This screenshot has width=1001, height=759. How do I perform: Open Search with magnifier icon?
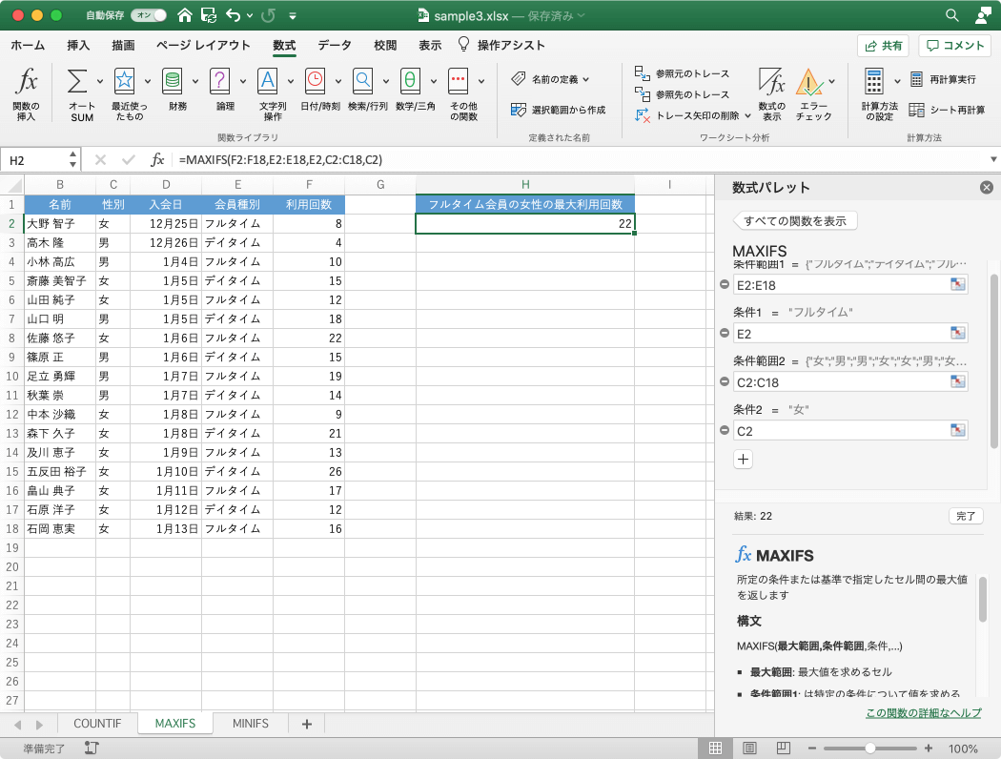click(951, 15)
